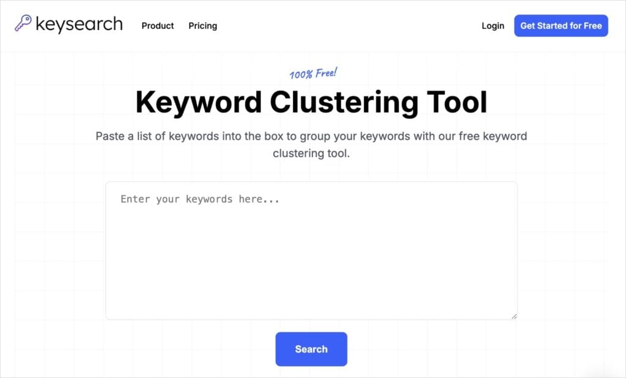The height and width of the screenshot is (378, 626).
Task: Open the Product page from the navigation
Action: coord(157,26)
